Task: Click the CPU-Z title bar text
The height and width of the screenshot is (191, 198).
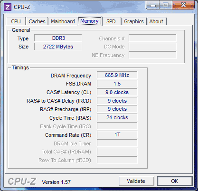Action: [x=22, y=7]
